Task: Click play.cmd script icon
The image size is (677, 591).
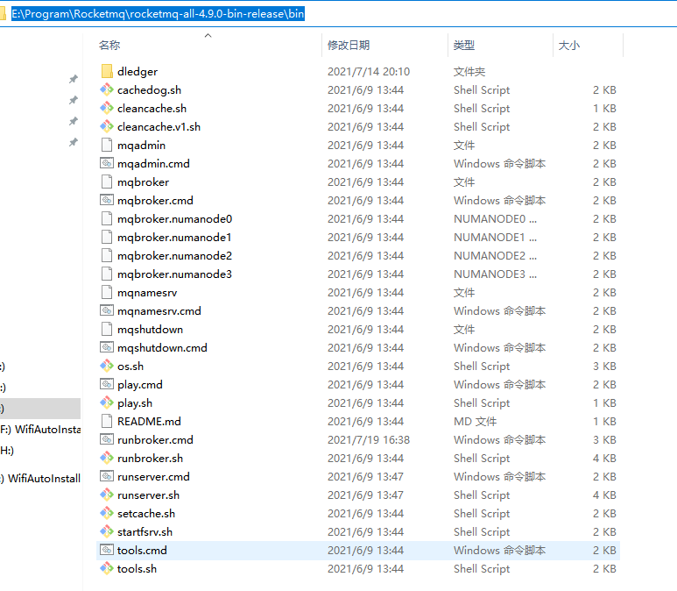Action: point(107,384)
